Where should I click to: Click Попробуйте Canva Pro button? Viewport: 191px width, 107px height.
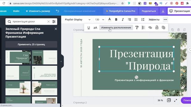[121, 11]
